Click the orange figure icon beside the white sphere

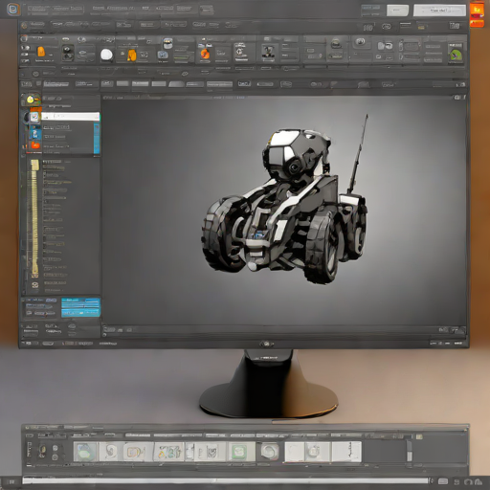coord(132,56)
